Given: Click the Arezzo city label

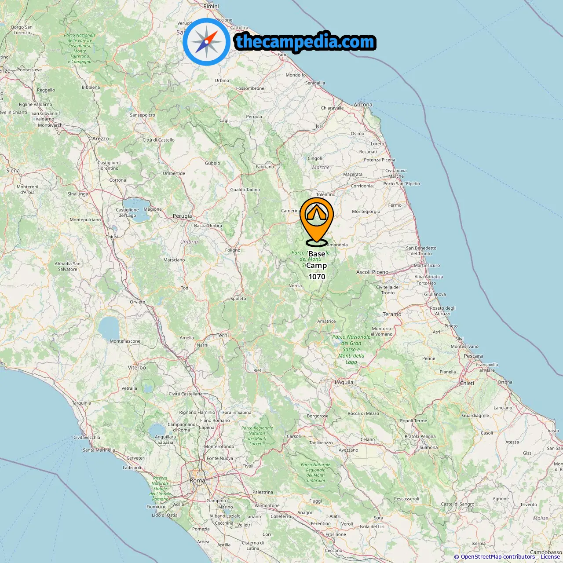Looking at the screenshot, I should 100,139.
